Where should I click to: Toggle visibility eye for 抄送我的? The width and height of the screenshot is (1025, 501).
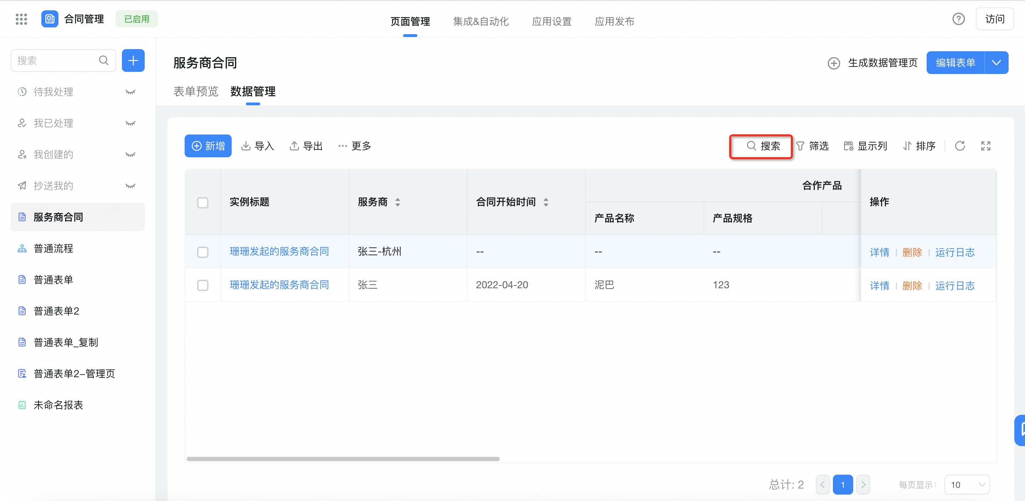point(130,185)
